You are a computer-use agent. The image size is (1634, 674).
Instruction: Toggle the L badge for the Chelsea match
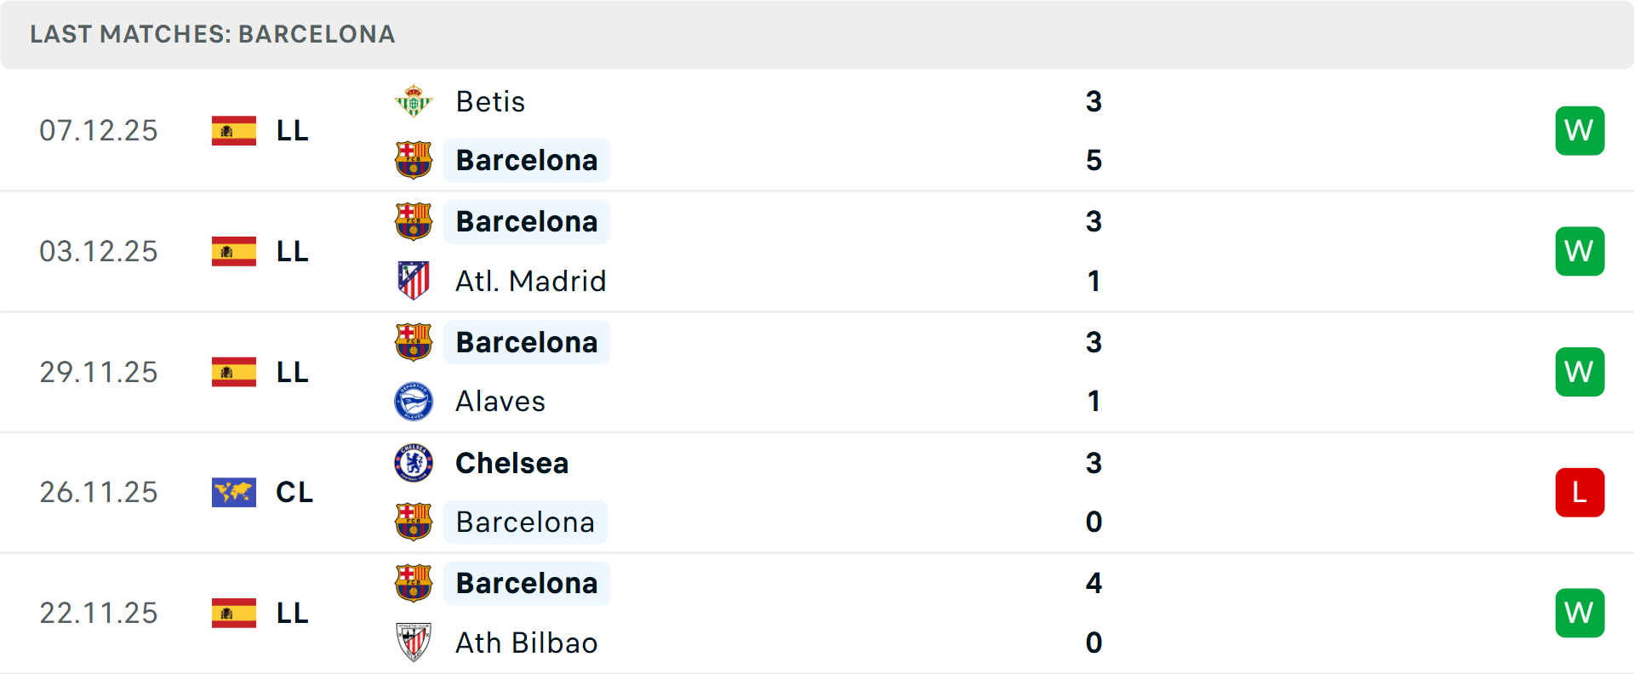[x=1580, y=492]
